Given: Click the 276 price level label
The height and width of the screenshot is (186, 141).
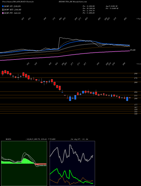Looking at the screenshot, I should [136, 78].
